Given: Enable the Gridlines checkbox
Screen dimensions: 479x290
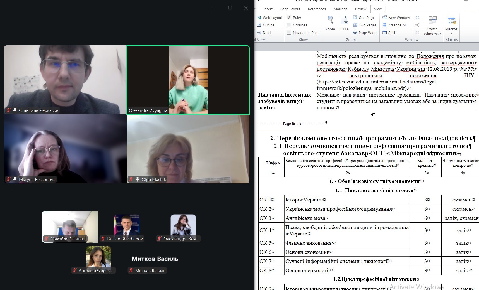Looking at the screenshot, I should (x=289, y=25).
